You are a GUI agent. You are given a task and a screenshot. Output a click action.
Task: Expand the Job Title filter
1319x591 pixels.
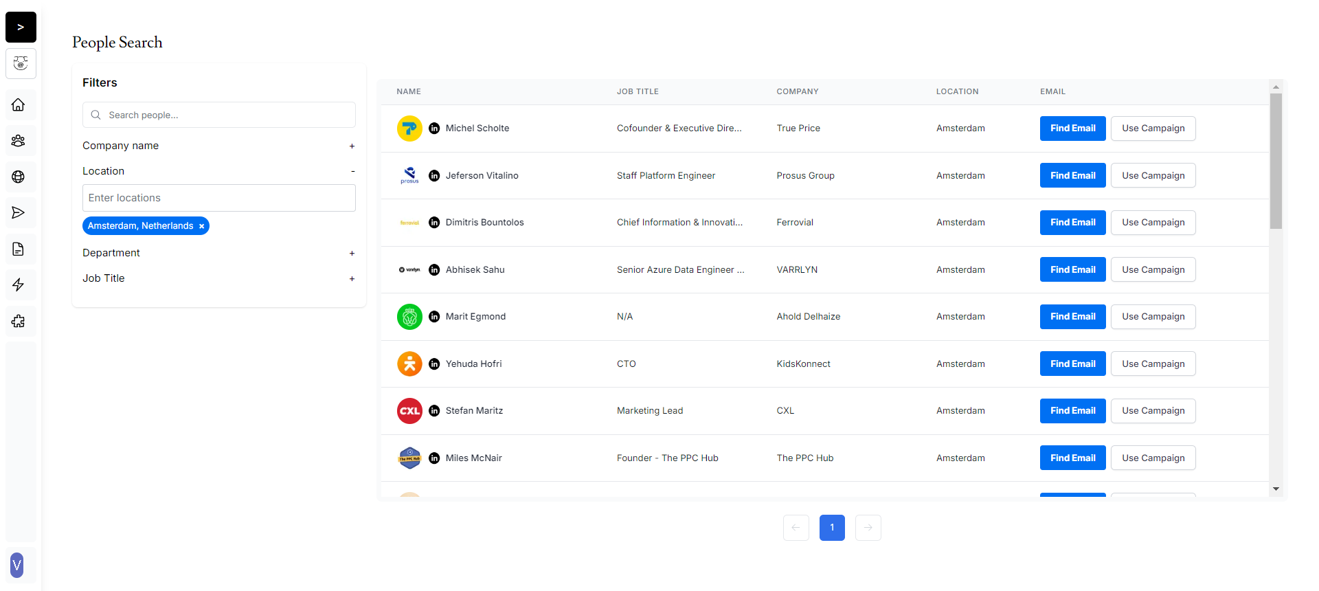tap(352, 278)
